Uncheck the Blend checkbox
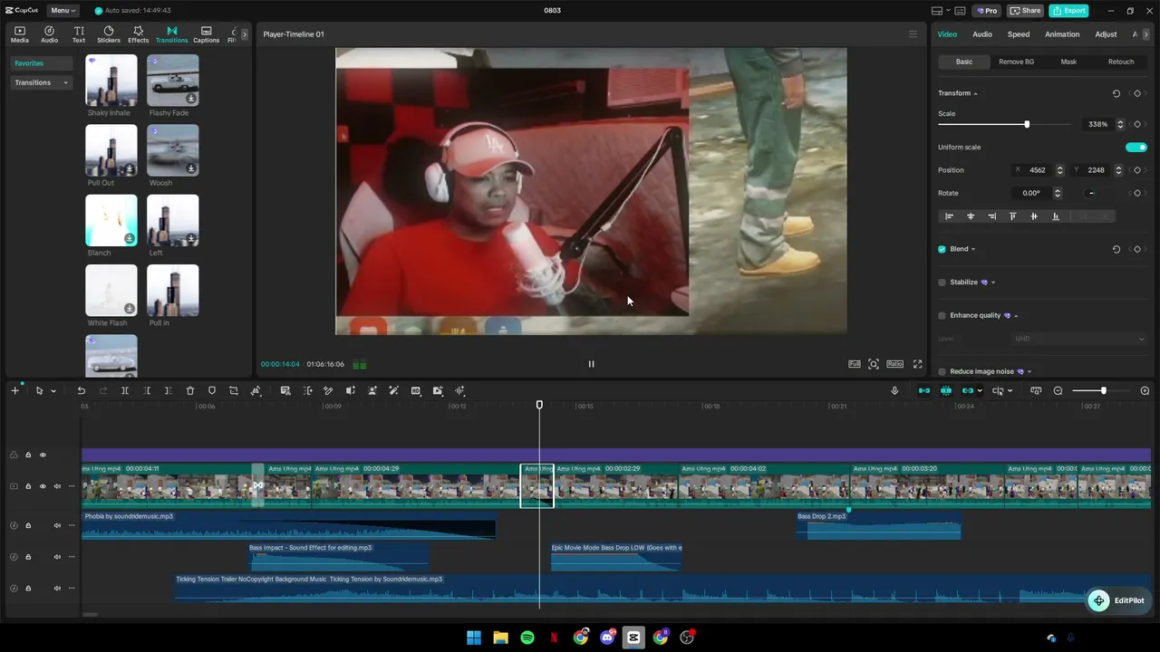The width and height of the screenshot is (1160, 652). [942, 249]
